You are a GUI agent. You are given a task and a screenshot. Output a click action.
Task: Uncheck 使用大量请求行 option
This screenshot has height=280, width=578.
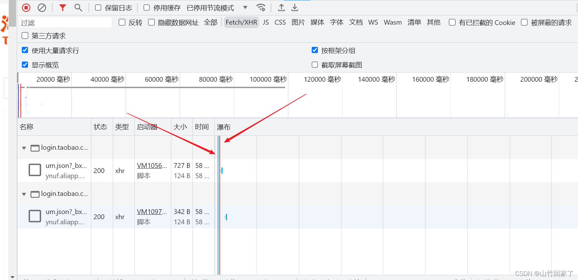click(x=25, y=50)
